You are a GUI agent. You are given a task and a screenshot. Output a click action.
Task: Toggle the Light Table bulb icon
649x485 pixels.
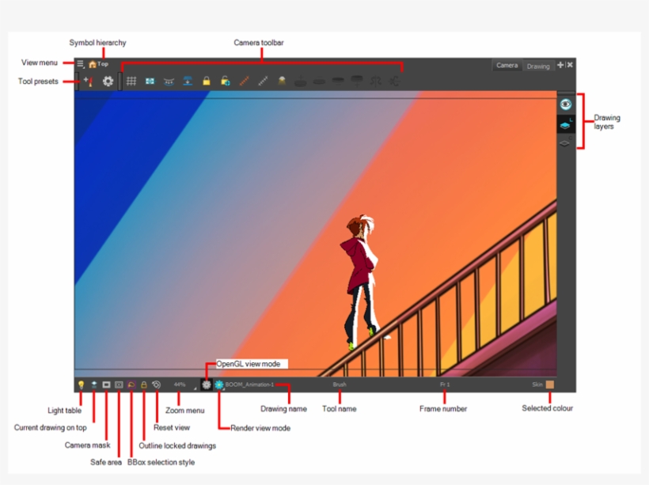pos(81,385)
